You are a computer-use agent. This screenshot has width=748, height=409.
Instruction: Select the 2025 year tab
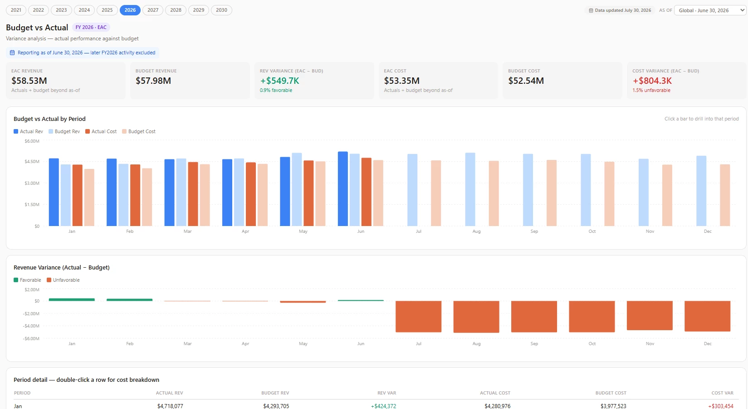pyautogui.click(x=107, y=10)
